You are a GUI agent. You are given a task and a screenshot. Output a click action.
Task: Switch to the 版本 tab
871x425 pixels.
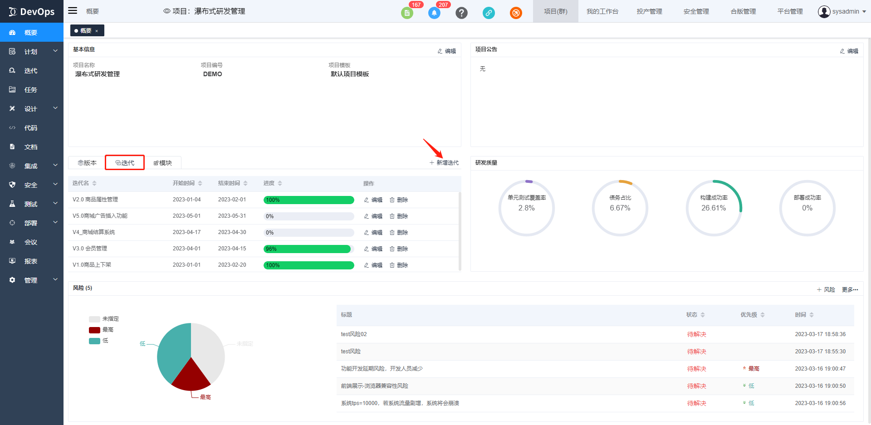(x=87, y=163)
